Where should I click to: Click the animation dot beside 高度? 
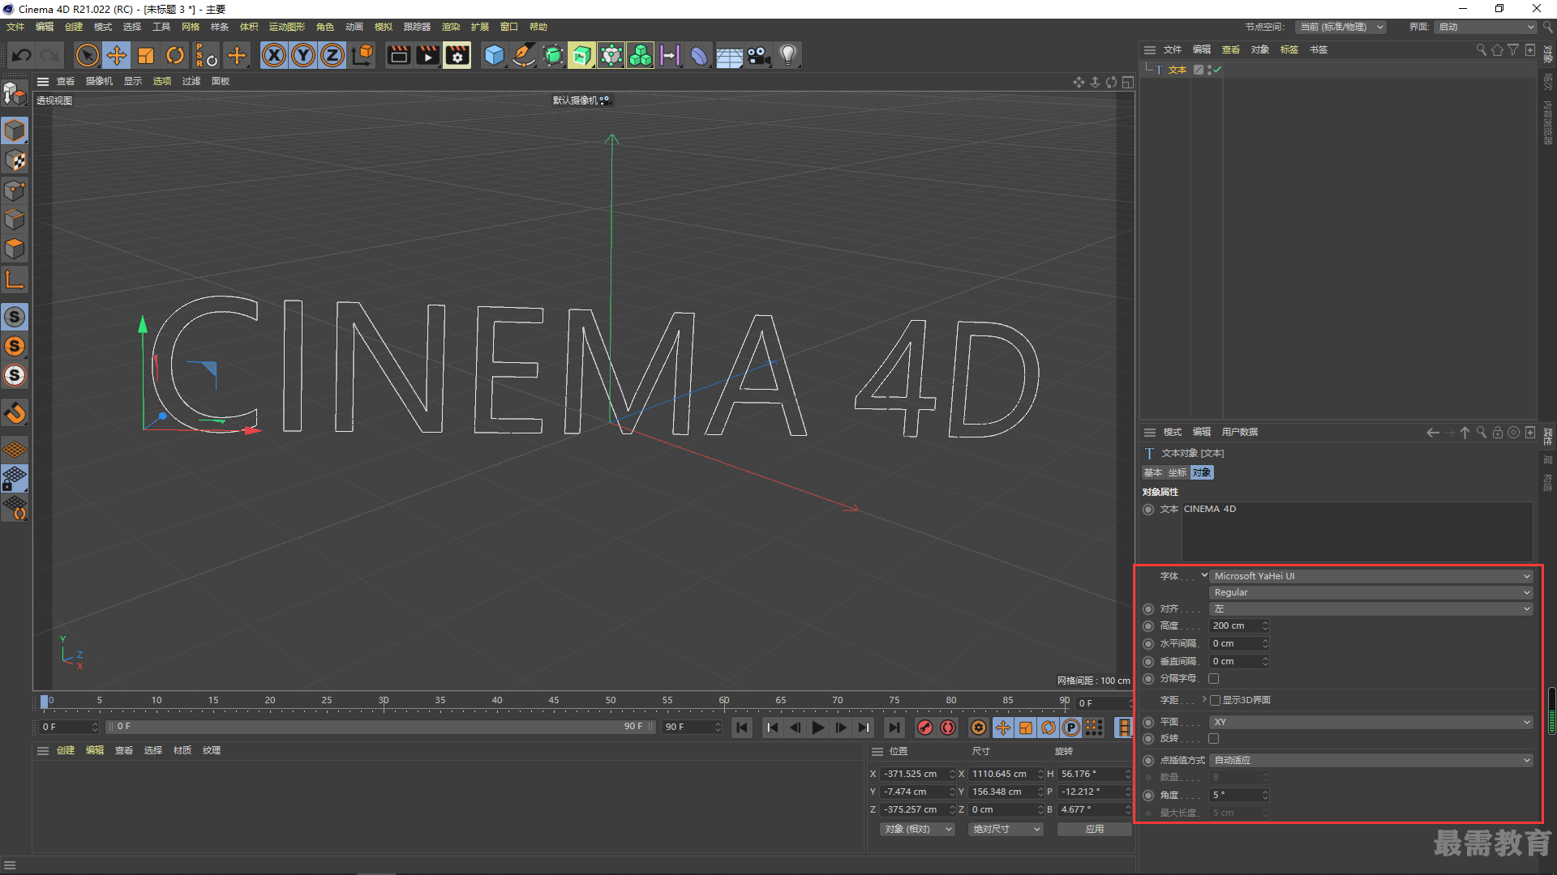click(1148, 626)
